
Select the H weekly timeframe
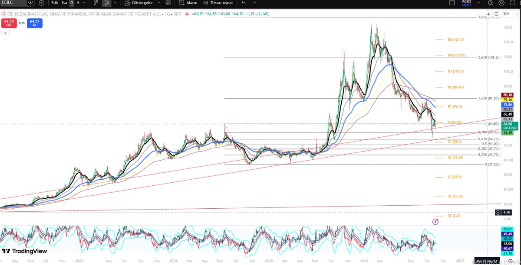[x=78, y=3]
